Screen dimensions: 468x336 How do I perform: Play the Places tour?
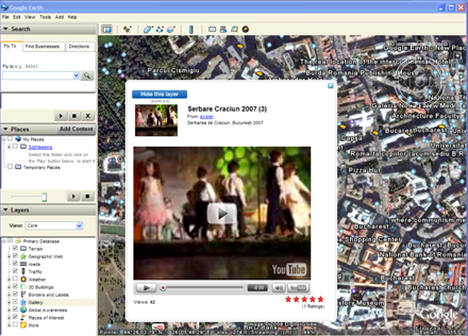pyautogui.click(x=74, y=196)
